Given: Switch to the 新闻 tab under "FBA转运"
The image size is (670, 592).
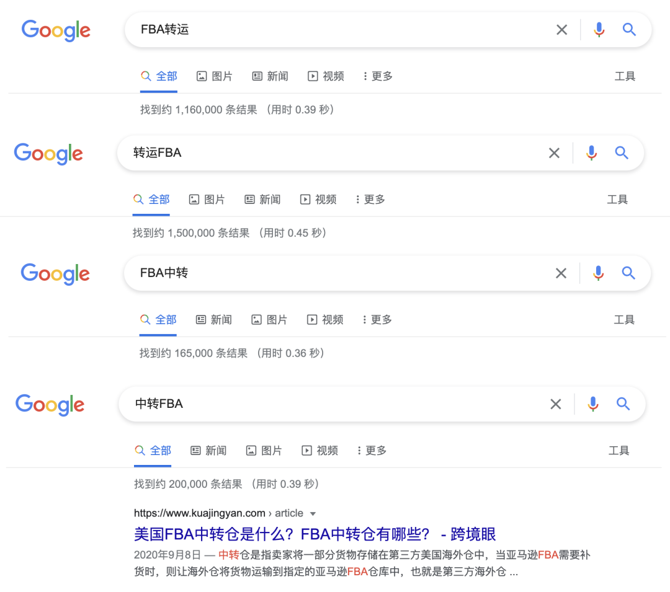Looking at the screenshot, I should 270,76.
